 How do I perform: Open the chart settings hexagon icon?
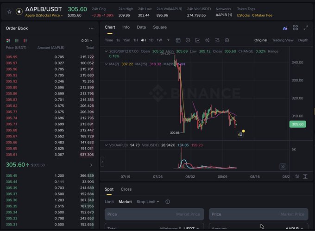[x=227, y=40]
